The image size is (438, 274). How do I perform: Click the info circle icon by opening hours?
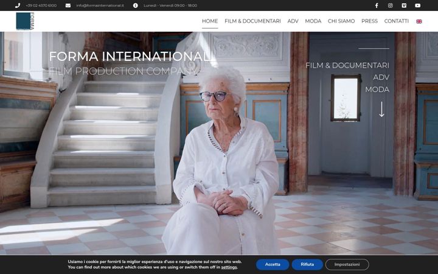tap(136, 5)
